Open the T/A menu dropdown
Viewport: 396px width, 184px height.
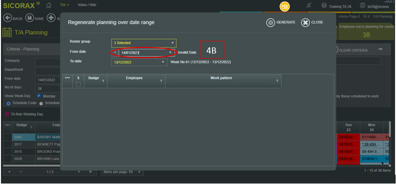point(65,5)
